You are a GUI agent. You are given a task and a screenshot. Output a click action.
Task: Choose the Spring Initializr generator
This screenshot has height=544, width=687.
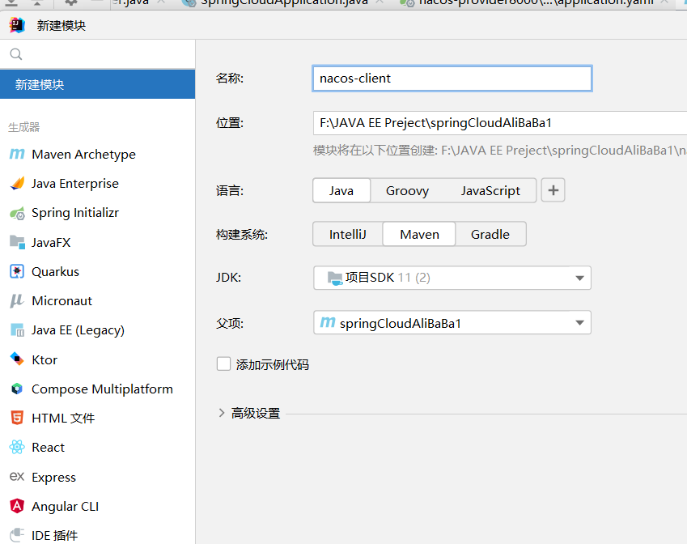click(97, 213)
